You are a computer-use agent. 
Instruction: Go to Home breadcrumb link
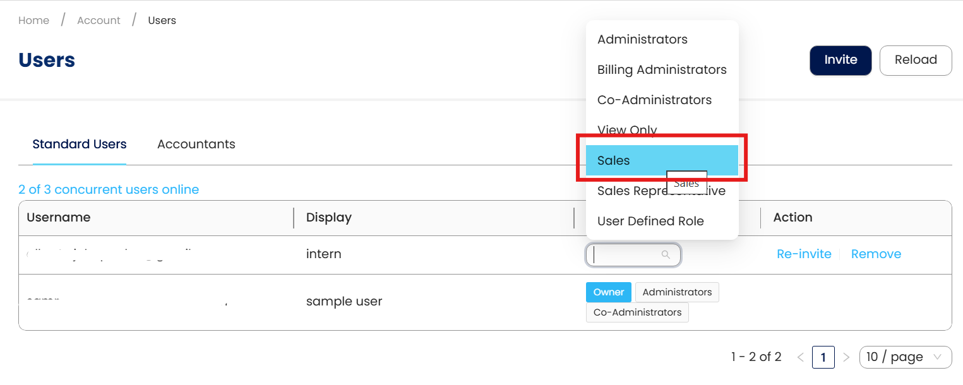click(x=34, y=20)
